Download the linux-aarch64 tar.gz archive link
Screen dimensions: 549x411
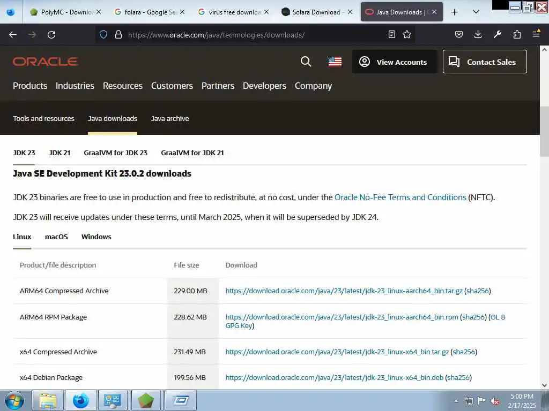click(x=344, y=291)
